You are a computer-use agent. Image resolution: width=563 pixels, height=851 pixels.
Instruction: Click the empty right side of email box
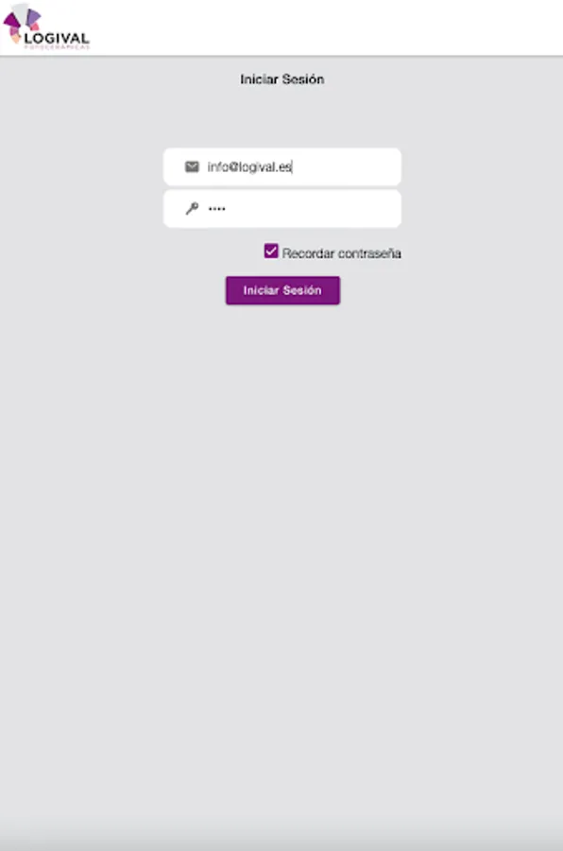(347, 166)
